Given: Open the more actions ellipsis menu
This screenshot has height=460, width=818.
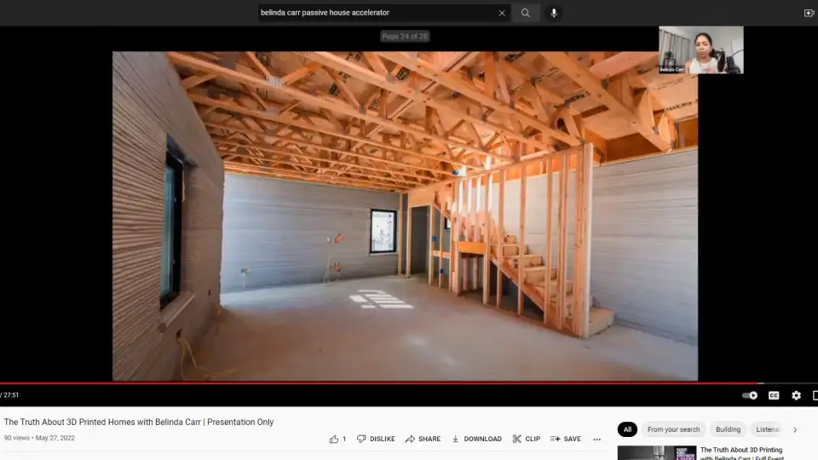Looking at the screenshot, I should [x=596, y=440].
